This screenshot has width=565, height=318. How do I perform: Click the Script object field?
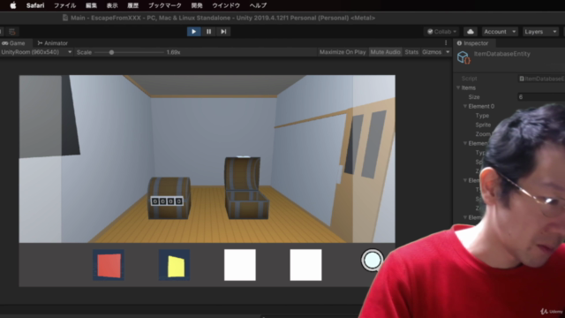541,79
